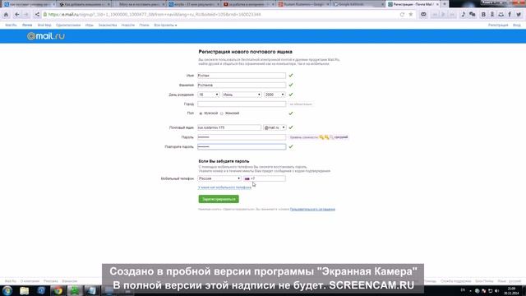This screenshot has width=526, height=296.
Task: Click the browser forward arrow
Action: coord(26,15)
